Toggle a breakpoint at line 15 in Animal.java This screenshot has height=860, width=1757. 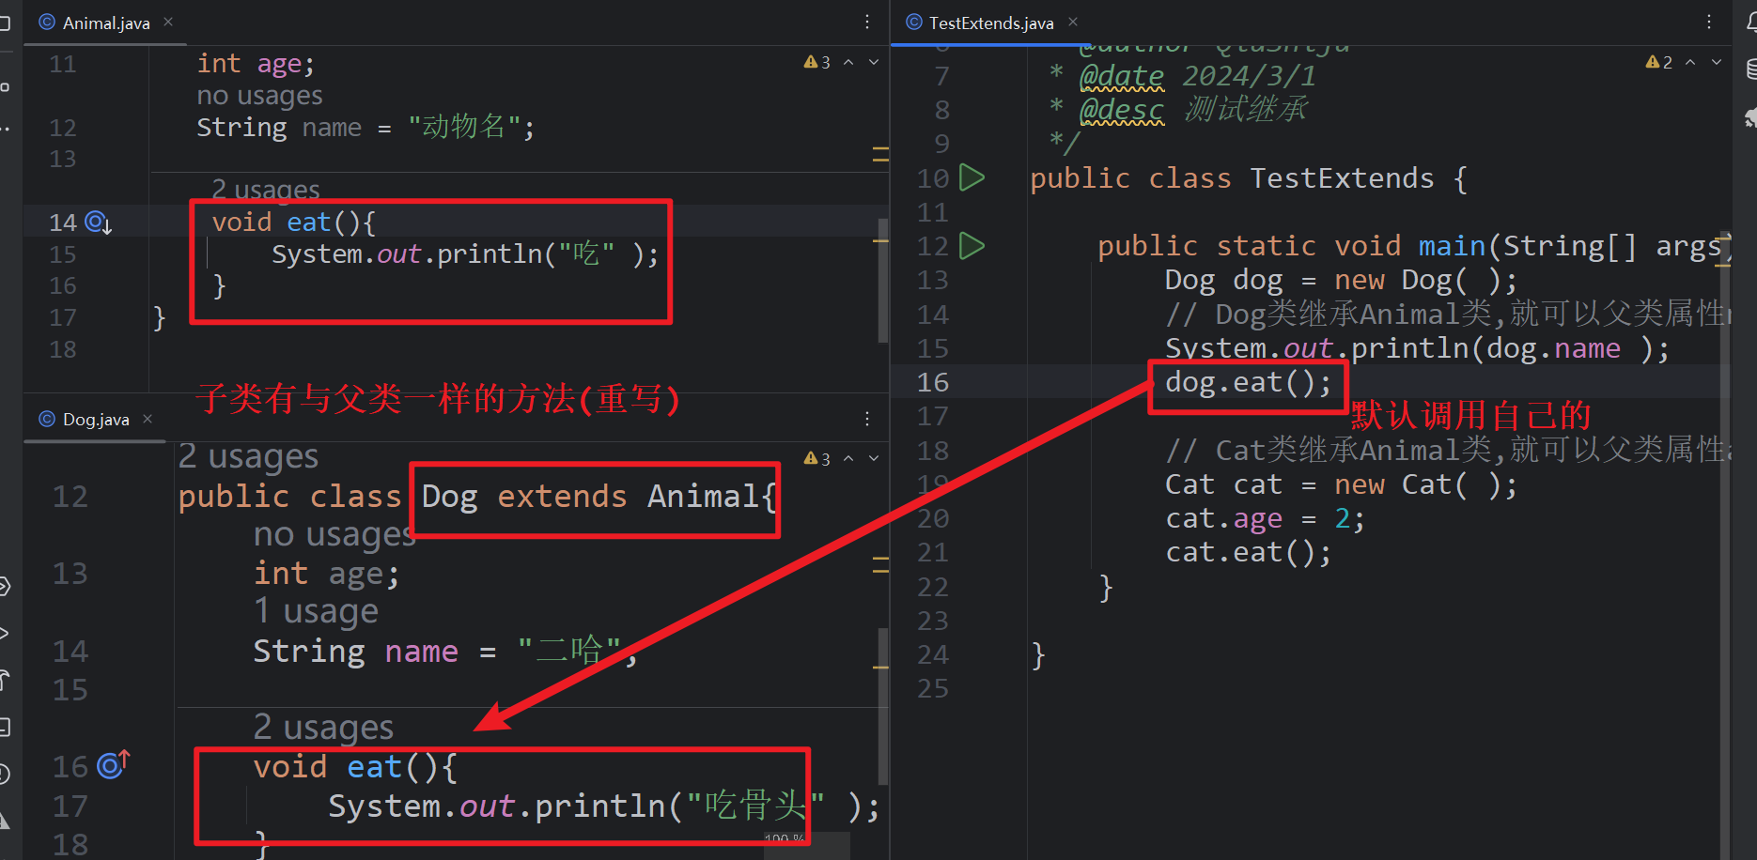tap(63, 254)
